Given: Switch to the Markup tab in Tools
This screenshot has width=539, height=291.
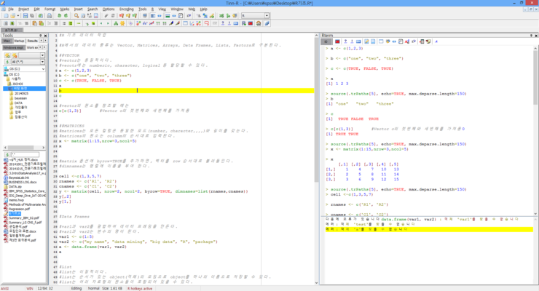Looking at the screenshot, I should click(x=19, y=41).
